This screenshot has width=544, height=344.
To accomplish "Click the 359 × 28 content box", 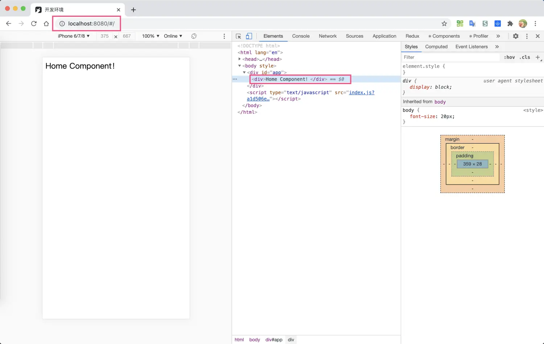I will [x=472, y=164].
